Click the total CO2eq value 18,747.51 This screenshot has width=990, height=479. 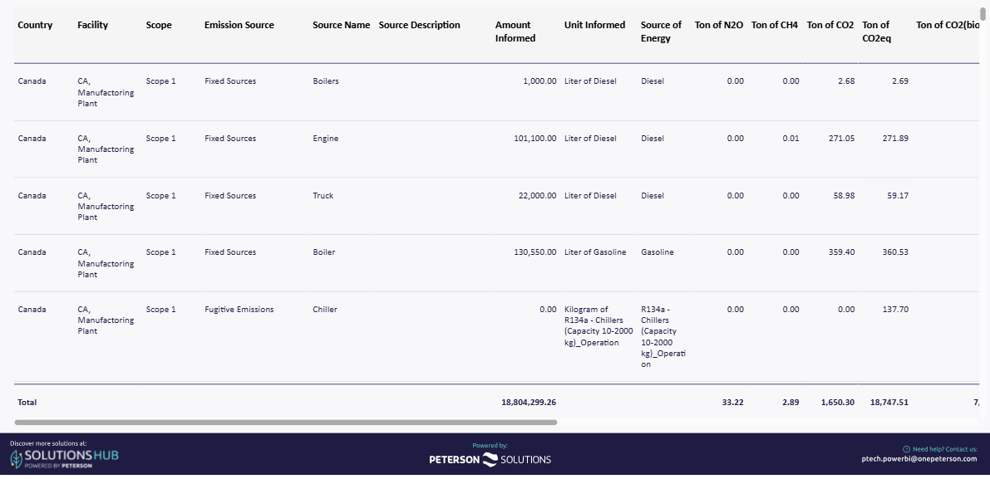(x=889, y=402)
